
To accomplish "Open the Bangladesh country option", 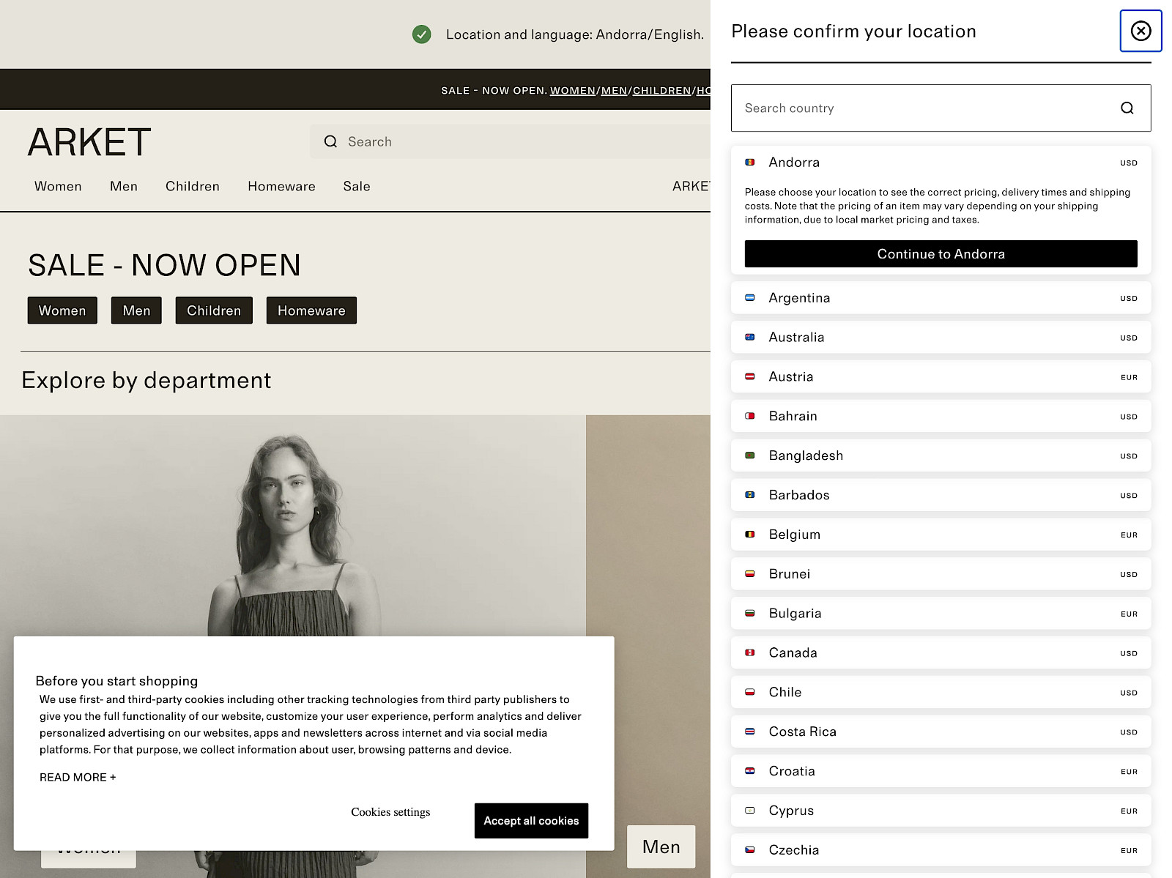I will pyautogui.click(x=806, y=455).
